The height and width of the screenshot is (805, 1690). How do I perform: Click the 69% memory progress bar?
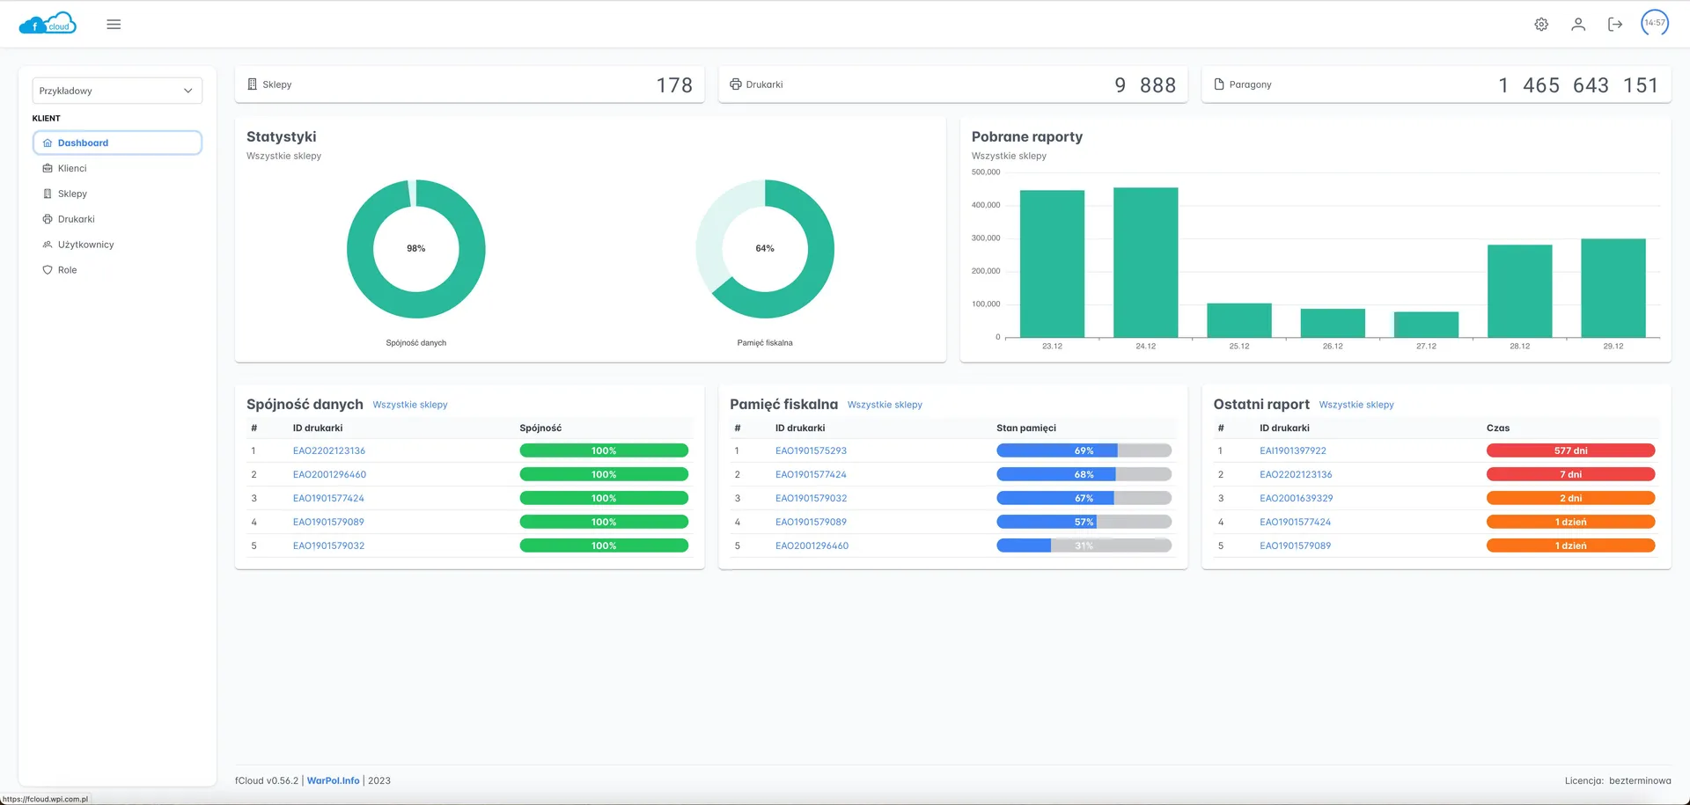(x=1084, y=450)
